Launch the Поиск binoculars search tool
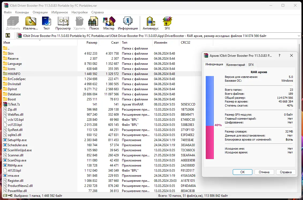This screenshot has width=303, height=200. (x=94, y=23)
